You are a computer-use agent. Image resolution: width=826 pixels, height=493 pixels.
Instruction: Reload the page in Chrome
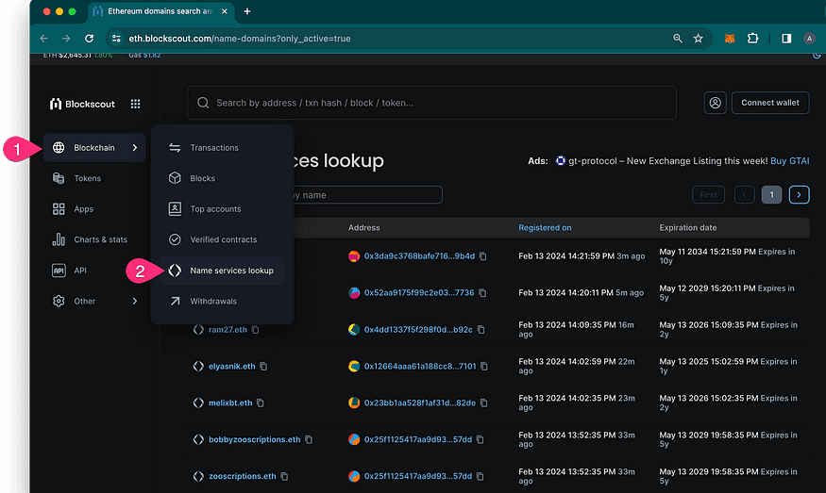point(89,39)
